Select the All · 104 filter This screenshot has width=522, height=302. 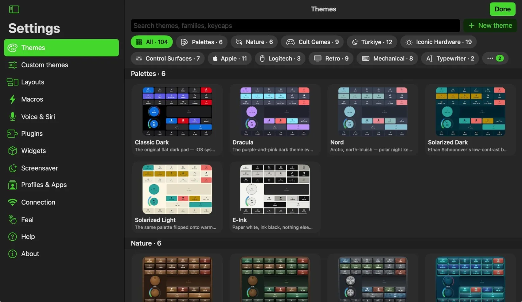pos(152,42)
